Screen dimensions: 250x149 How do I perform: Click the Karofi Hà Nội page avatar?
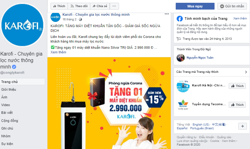(x=183, y=86)
